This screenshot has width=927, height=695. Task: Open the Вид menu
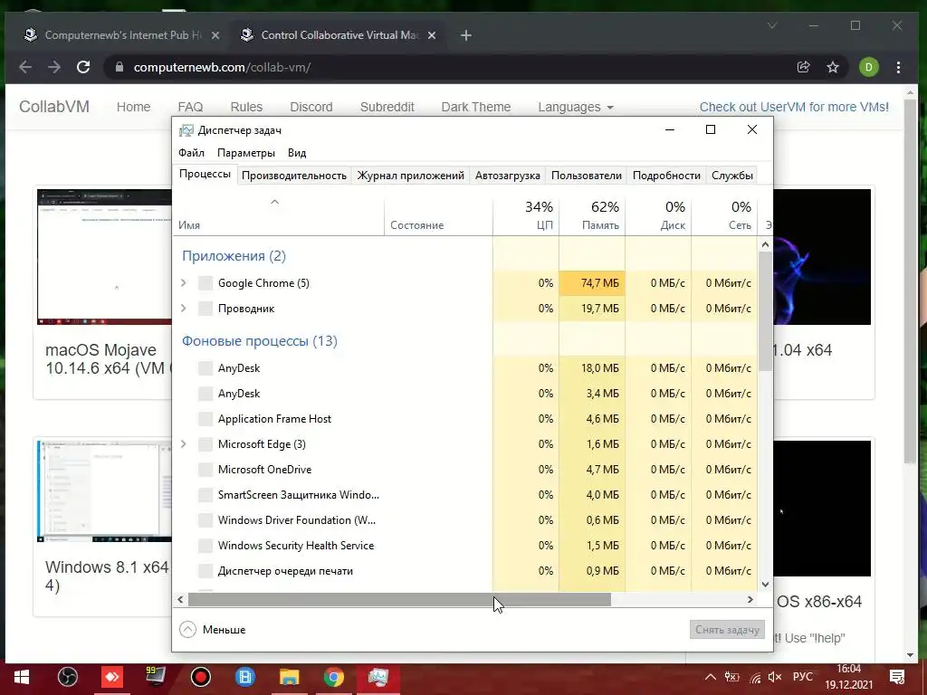[297, 153]
